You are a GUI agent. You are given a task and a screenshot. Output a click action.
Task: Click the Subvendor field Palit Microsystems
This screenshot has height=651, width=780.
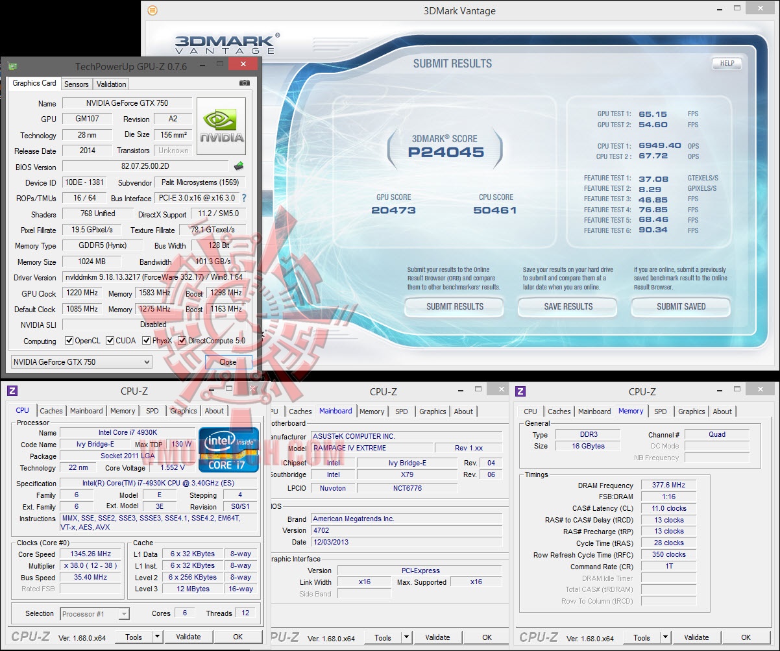point(201,182)
